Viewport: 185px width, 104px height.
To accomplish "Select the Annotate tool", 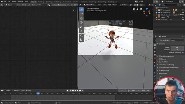I will pyautogui.click(x=81, y=36).
